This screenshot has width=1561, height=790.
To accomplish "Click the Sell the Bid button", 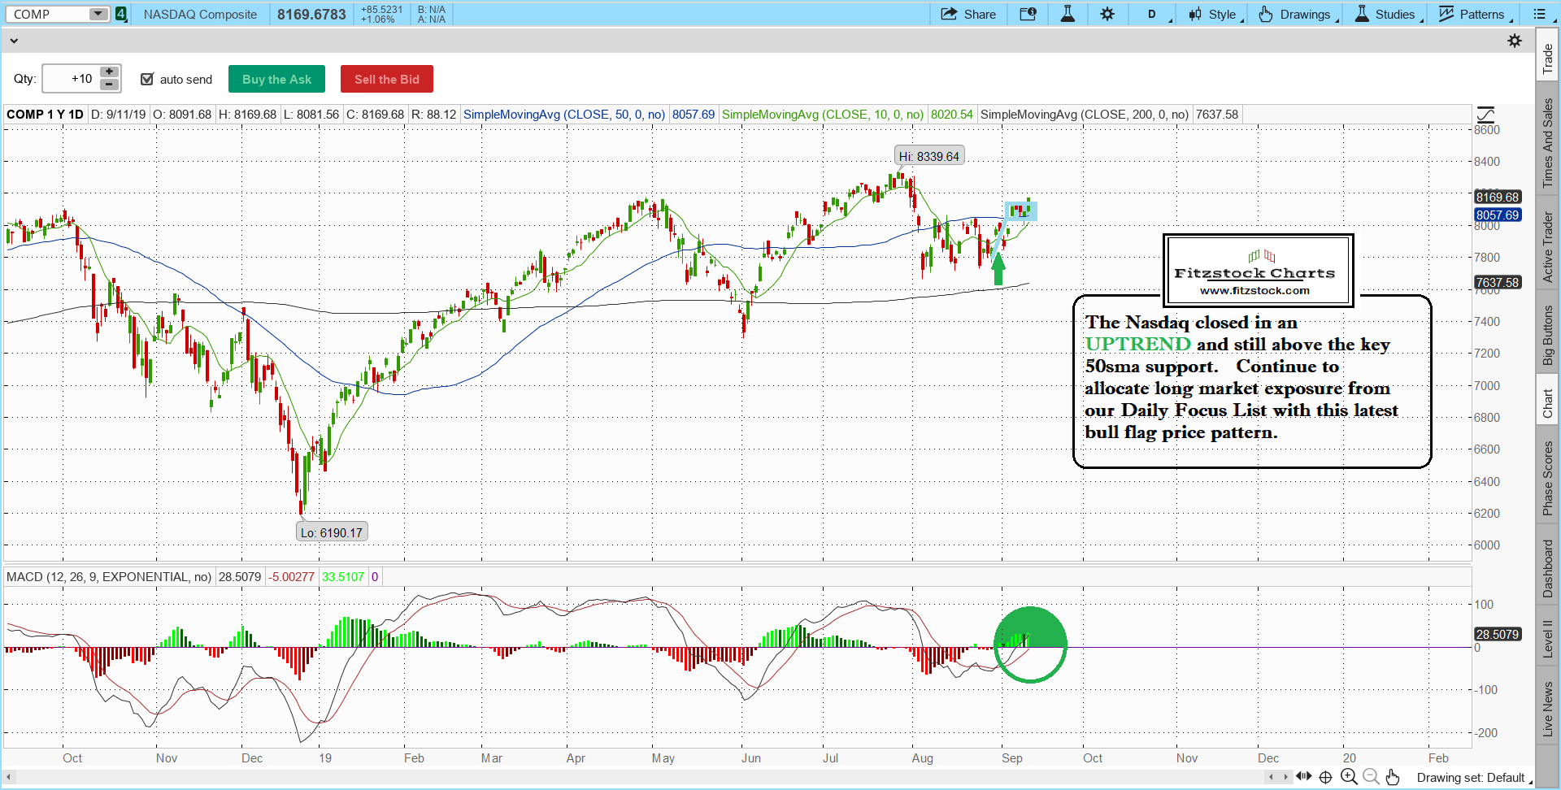I will [387, 79].
